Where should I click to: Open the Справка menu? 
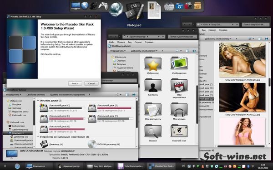tap(149, 42)
